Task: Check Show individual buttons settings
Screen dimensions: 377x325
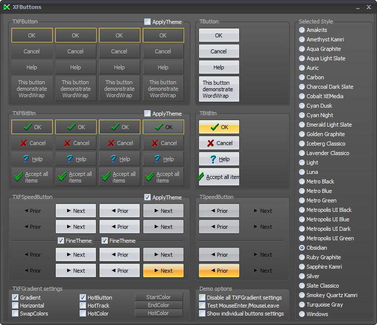Action: click(x=202, y=314)
